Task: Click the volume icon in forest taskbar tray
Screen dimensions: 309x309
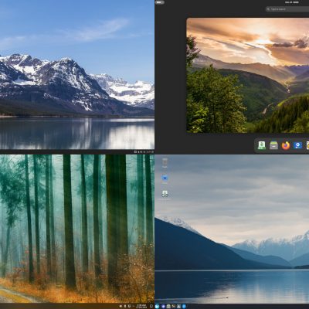Action: click(x=121, y=306)
